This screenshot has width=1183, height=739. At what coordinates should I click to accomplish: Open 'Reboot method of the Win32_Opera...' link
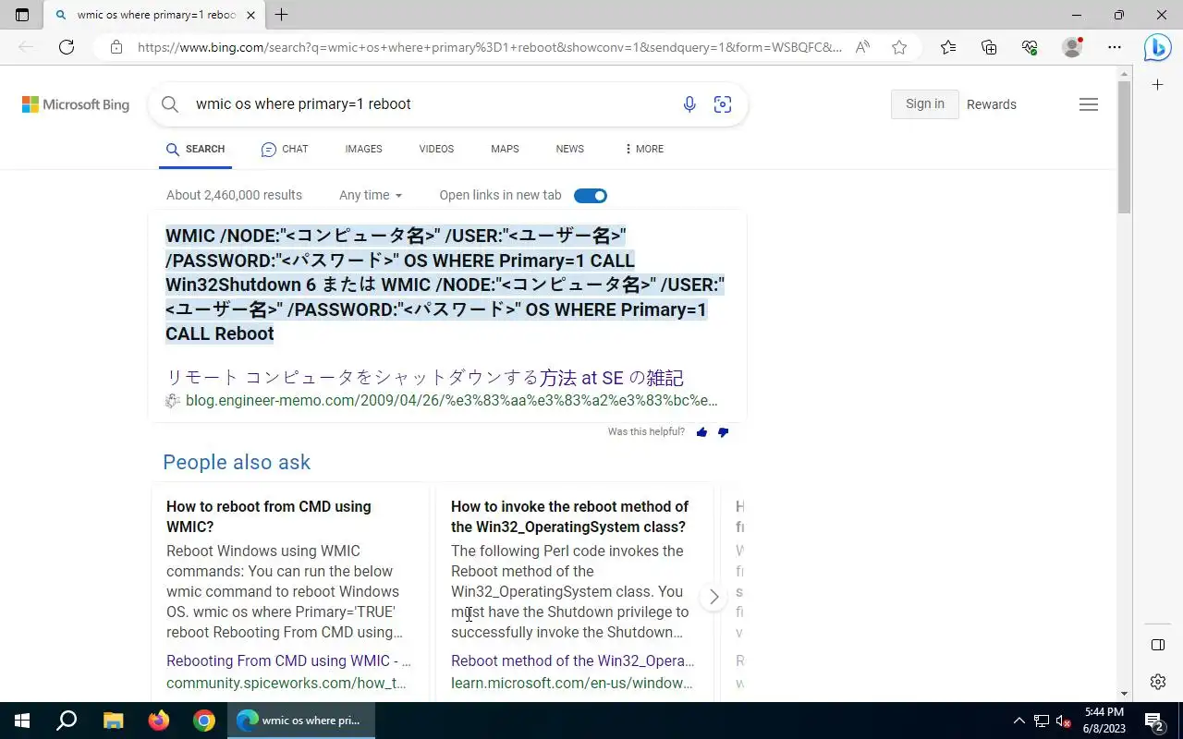[572, 660]
